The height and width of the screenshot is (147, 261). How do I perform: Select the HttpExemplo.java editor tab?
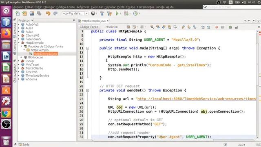click(93, 21)
